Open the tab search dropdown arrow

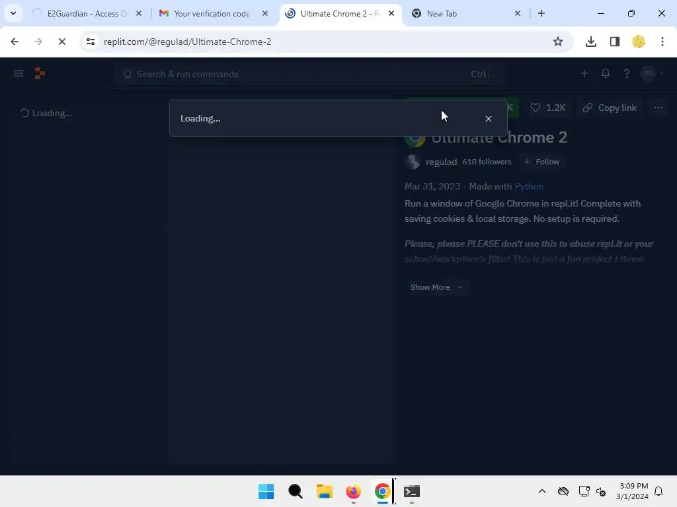point(13,13)
